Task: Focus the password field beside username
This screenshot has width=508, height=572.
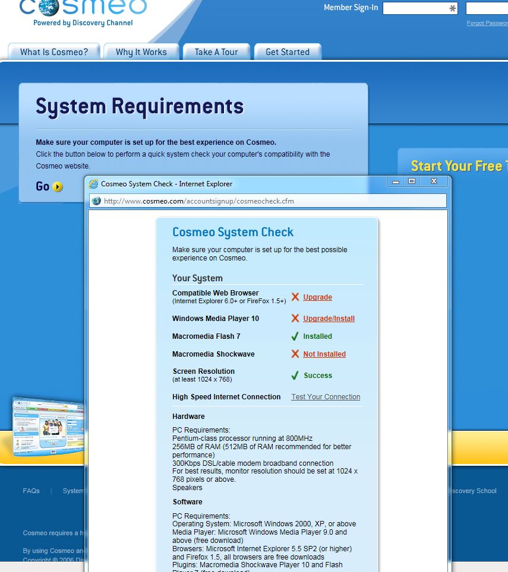Action: (487, 8)
